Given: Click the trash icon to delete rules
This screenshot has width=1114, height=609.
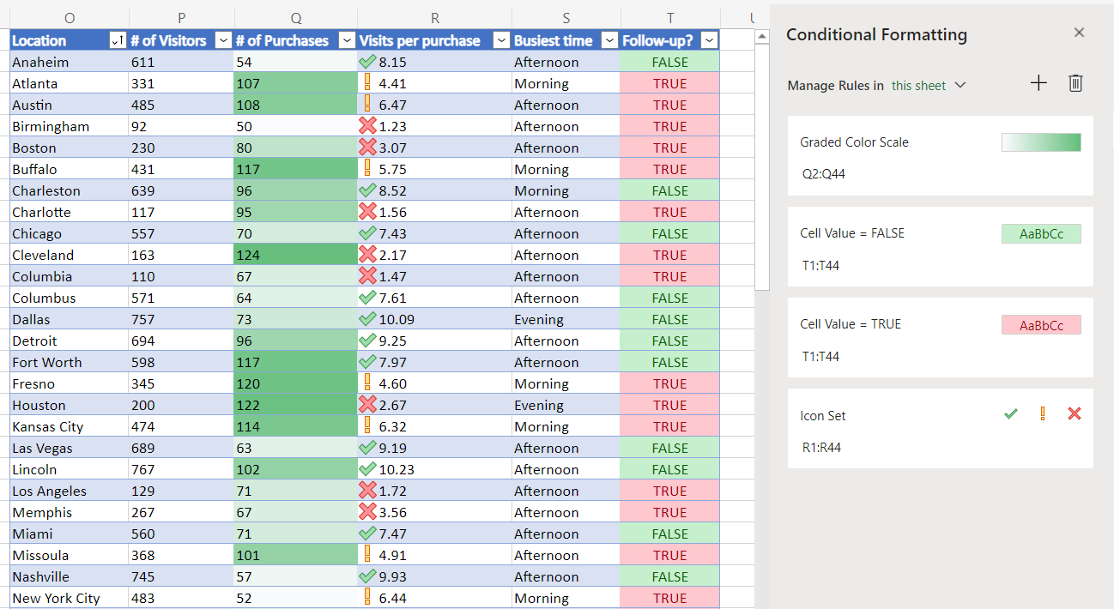Looking at the screenshot, I should pyautogui.click(x=1075, y=83).
